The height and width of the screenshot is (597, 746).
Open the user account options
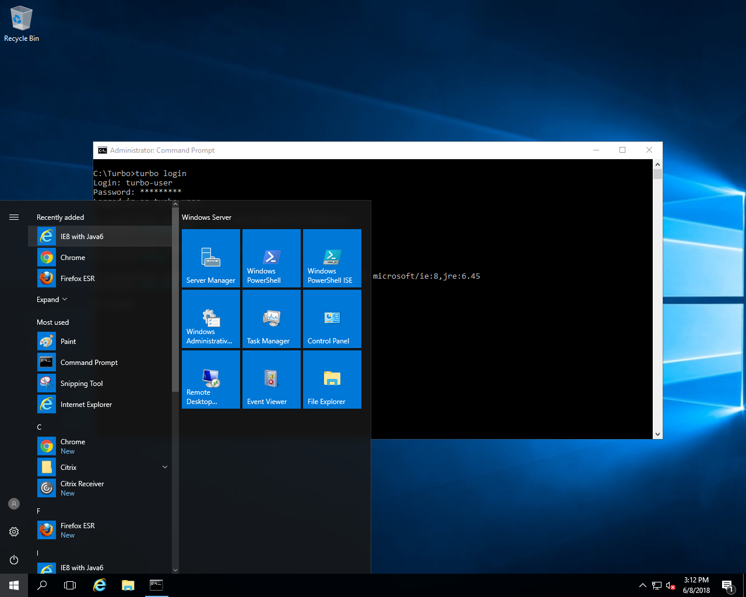(x=14, y=504)
